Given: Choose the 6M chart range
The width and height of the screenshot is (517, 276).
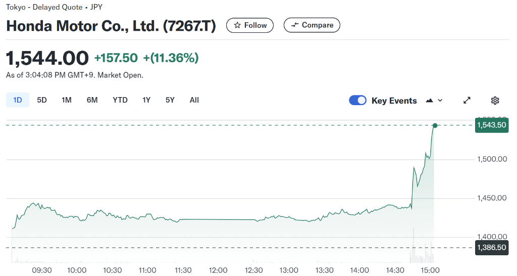Looking at the screenshot, I should 92,100.
